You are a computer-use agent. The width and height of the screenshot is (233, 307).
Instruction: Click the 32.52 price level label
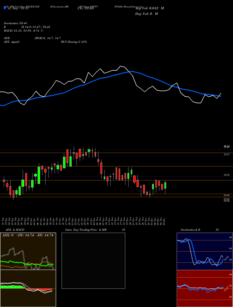tap(227, 175)
